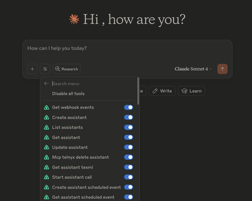The image size is (252, 201).
Task: Click Telnyx icon beside Mcp telnyx delete assistant
Action: [x=47, y=157]
